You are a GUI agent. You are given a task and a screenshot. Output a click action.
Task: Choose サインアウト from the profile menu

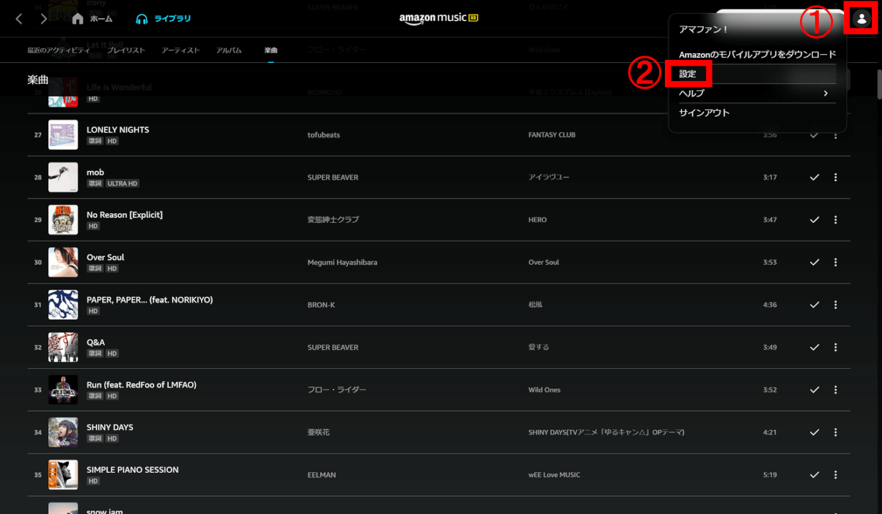705,112
